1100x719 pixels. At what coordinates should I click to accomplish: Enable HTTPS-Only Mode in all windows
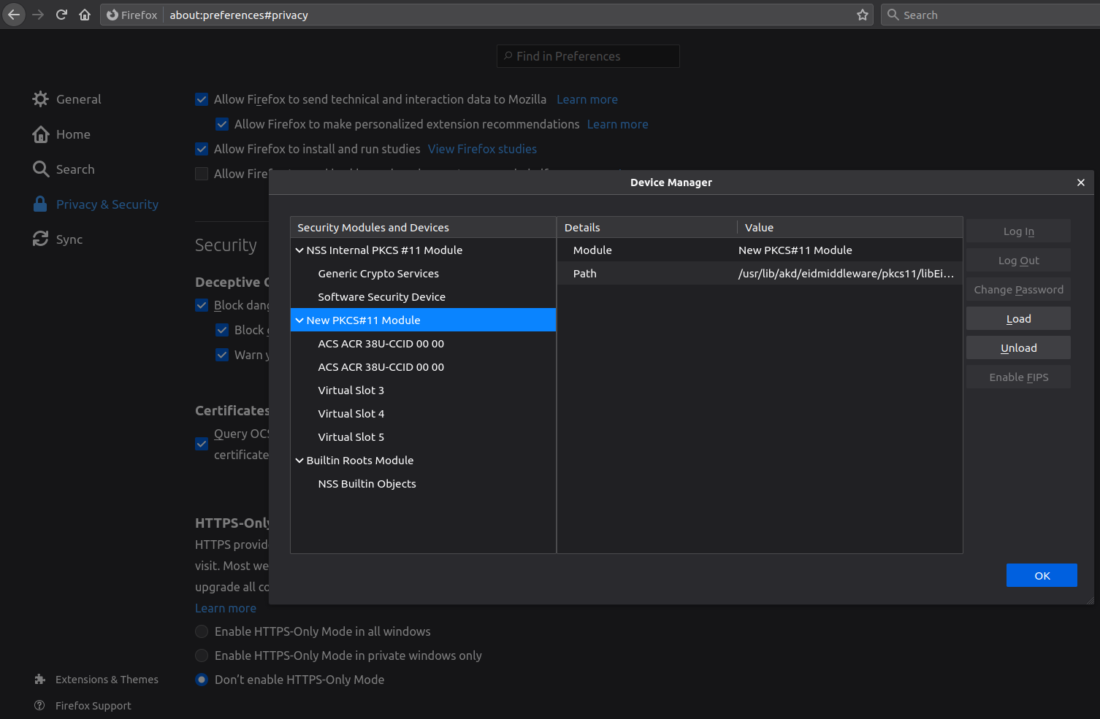202,631
